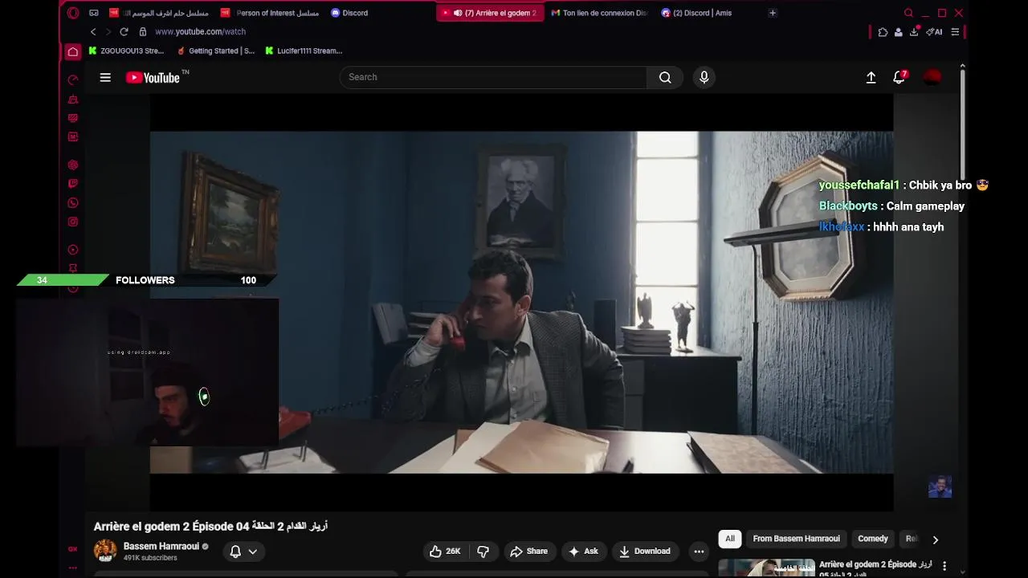1028x578 pixels.
Task: Open GX Corner icon at sidebar bottom
Action: 73,549
